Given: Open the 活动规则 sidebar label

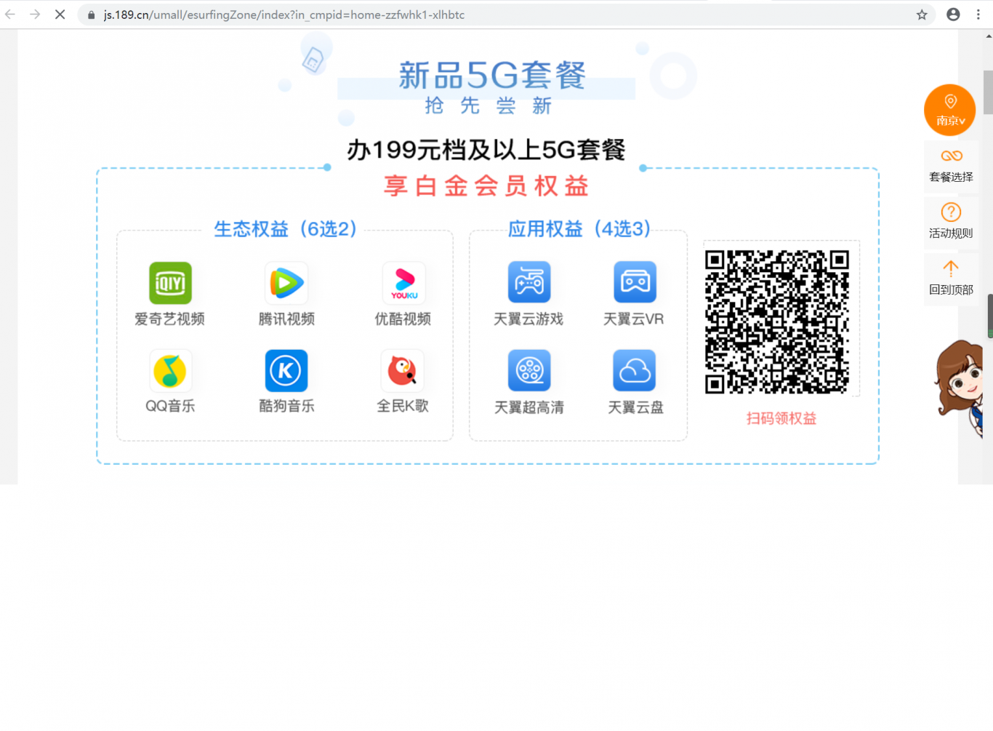Looking at the screenshot, I should (x=951, y=233).
